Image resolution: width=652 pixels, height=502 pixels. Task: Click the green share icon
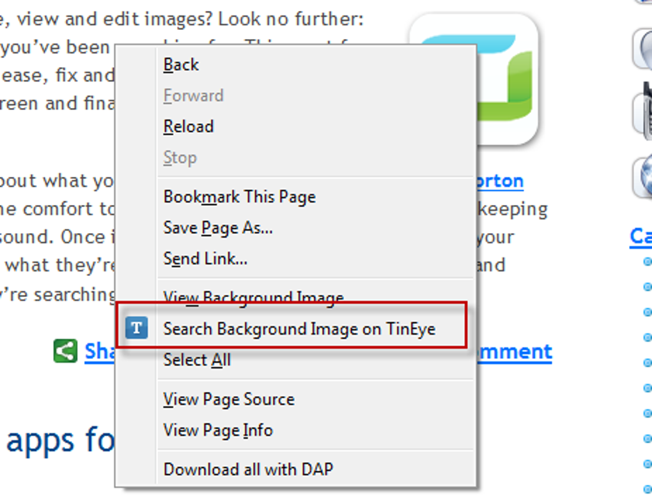[65, 351]
